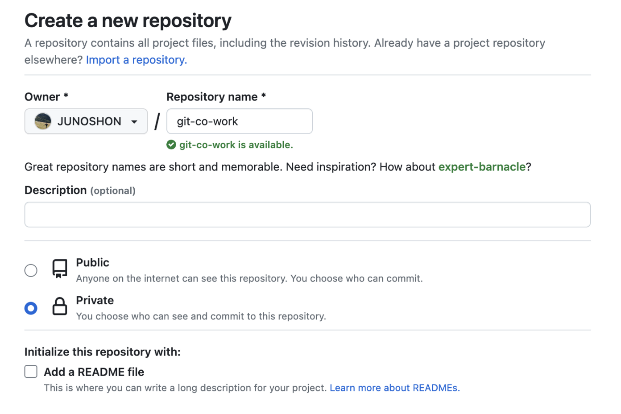Select the Private radio button
The height and width of the screenshot is (414, 621).
[x=31, y=308]
